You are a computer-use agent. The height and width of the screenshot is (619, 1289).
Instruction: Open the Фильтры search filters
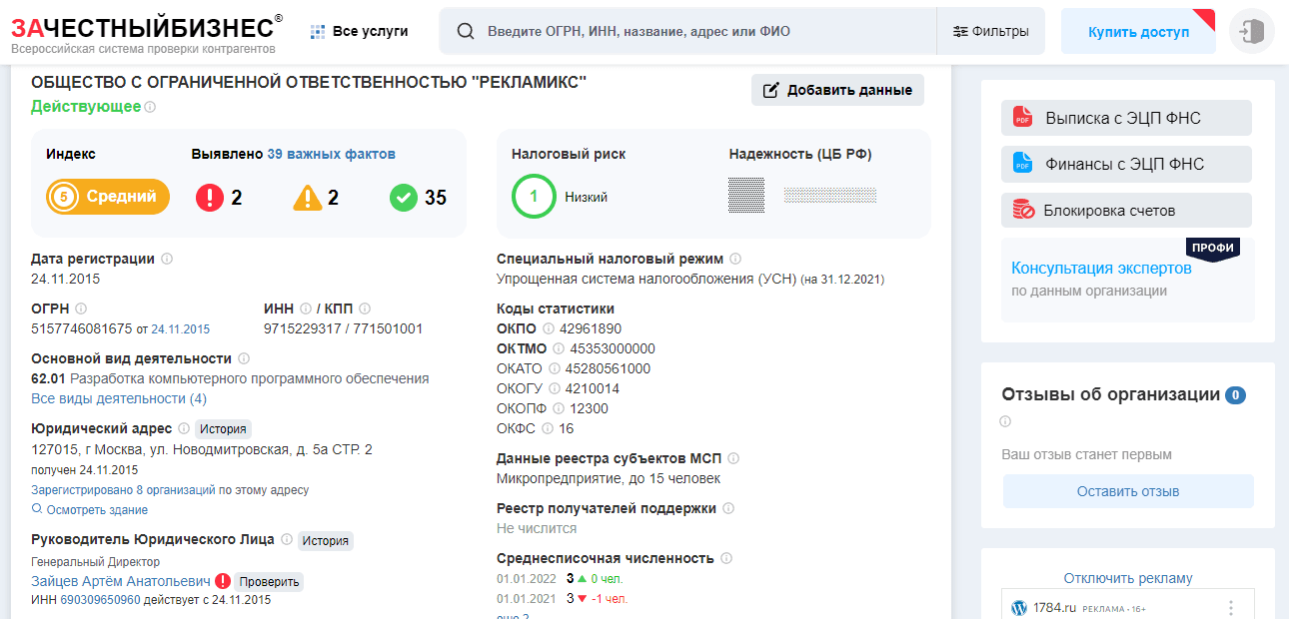pyautogui.click(x=990, y=31)
